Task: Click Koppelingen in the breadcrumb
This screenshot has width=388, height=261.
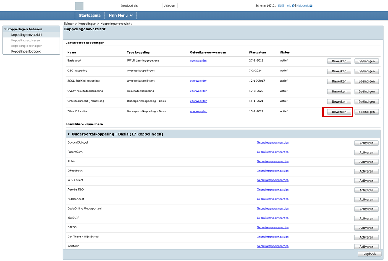Action: [x=87, y=24]
